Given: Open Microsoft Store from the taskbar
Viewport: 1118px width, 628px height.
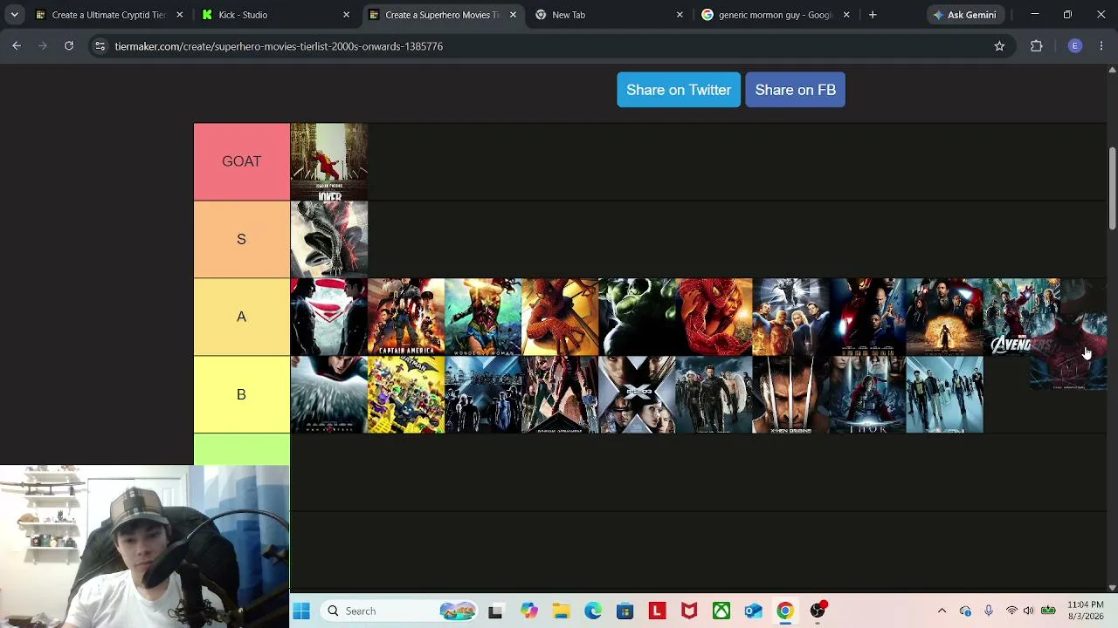Looking at the screenshot, I should pos(625,611).
